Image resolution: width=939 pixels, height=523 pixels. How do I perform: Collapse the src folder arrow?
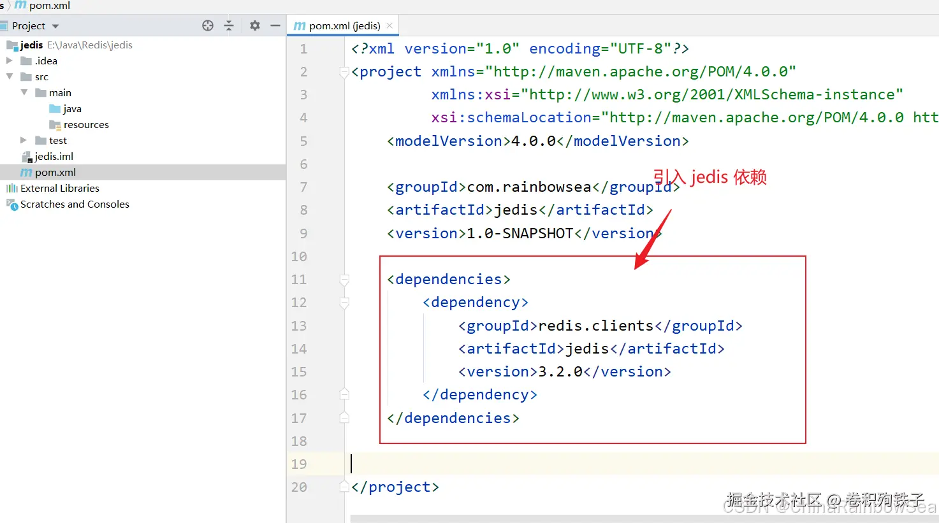click(10, 76)
